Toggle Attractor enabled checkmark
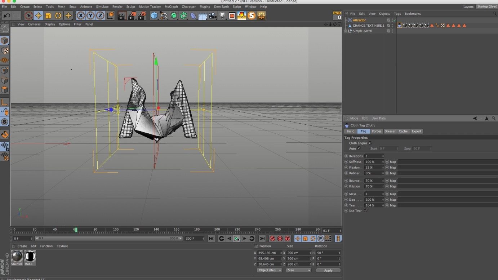This screenshot has height=280, width=498. (x=395, y=20)
